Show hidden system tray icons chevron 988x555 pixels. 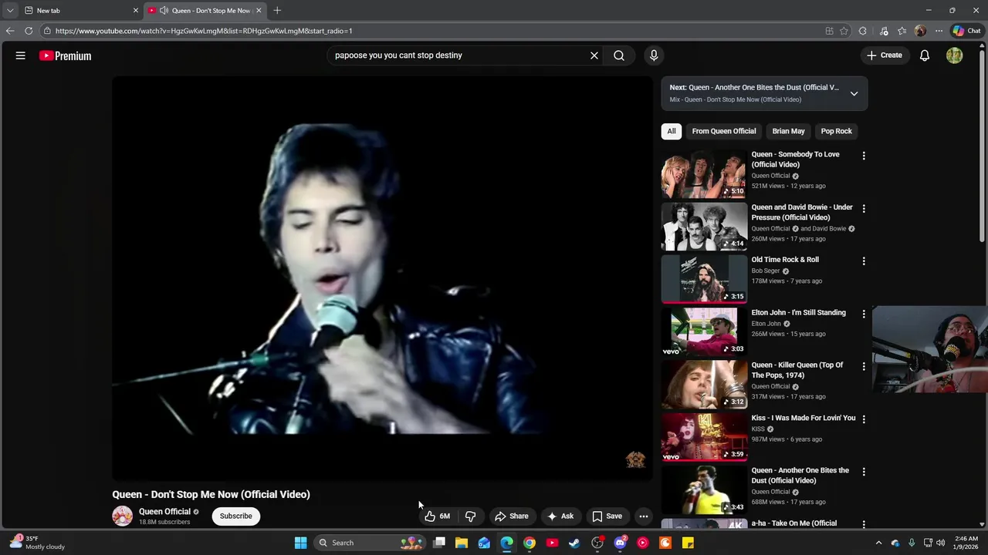tap(878, 543)
